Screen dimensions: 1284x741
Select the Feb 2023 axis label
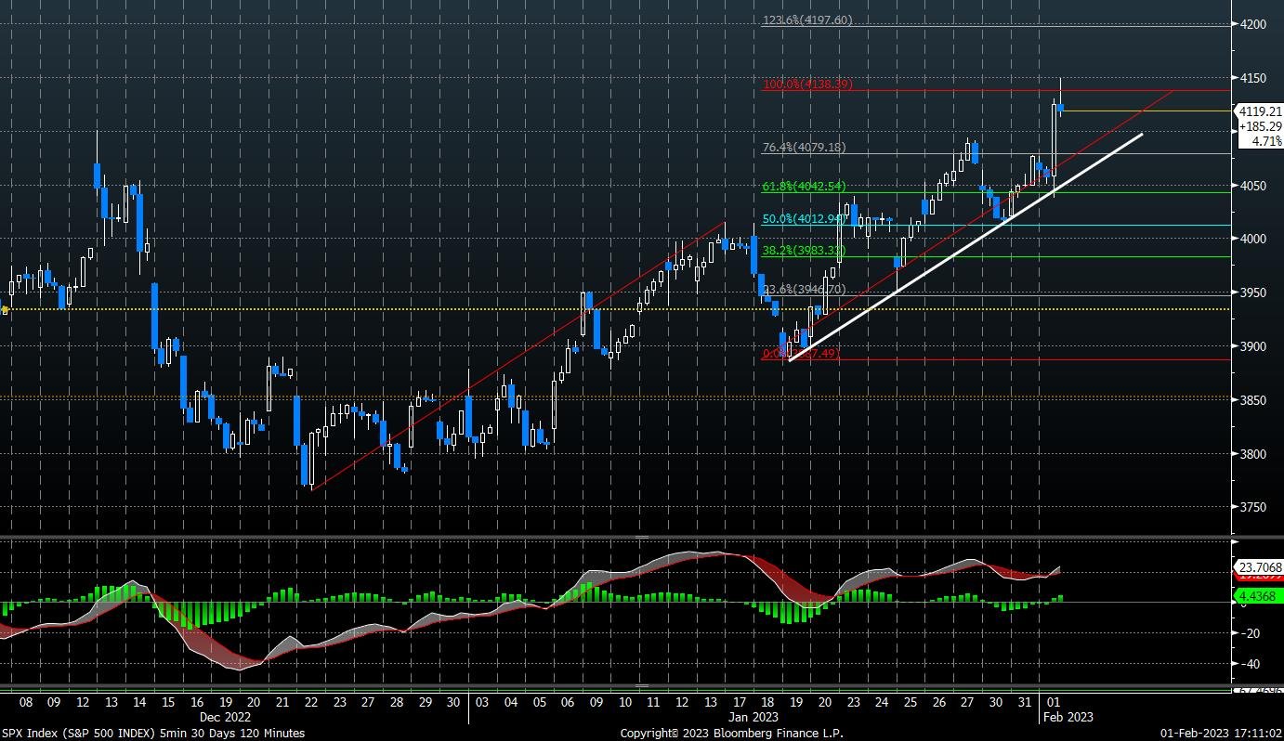pos(1067,717)
